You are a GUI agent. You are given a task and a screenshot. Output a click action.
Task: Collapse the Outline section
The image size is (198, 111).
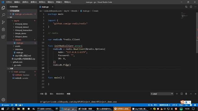pyautogui.click(x=22, y=68)
